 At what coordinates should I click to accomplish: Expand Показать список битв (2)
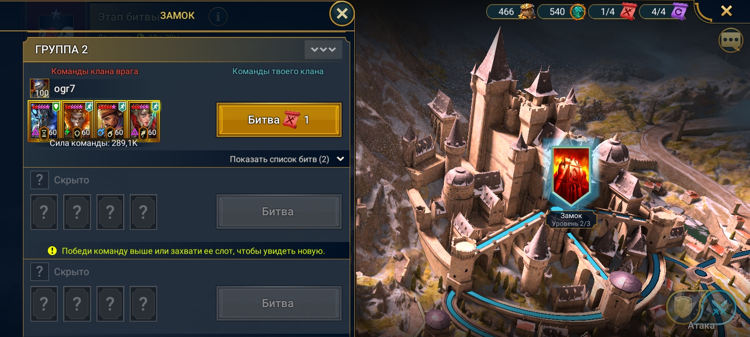pyautogui.click(x=287, y=159)
